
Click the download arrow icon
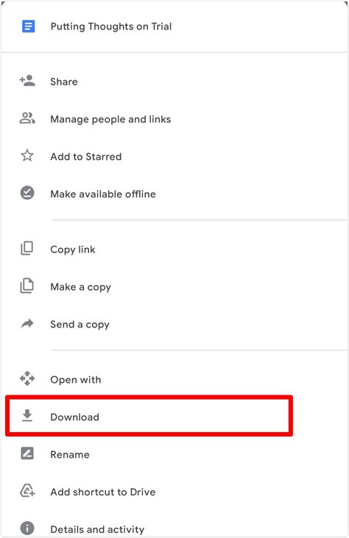27,416
